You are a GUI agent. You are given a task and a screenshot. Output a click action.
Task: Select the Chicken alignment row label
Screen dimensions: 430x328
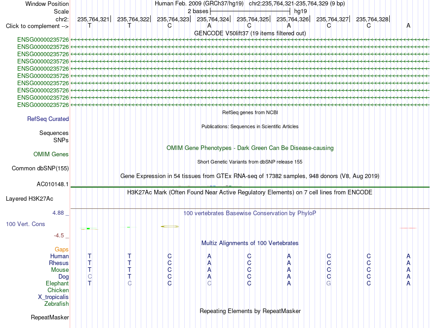pos(58,290)
